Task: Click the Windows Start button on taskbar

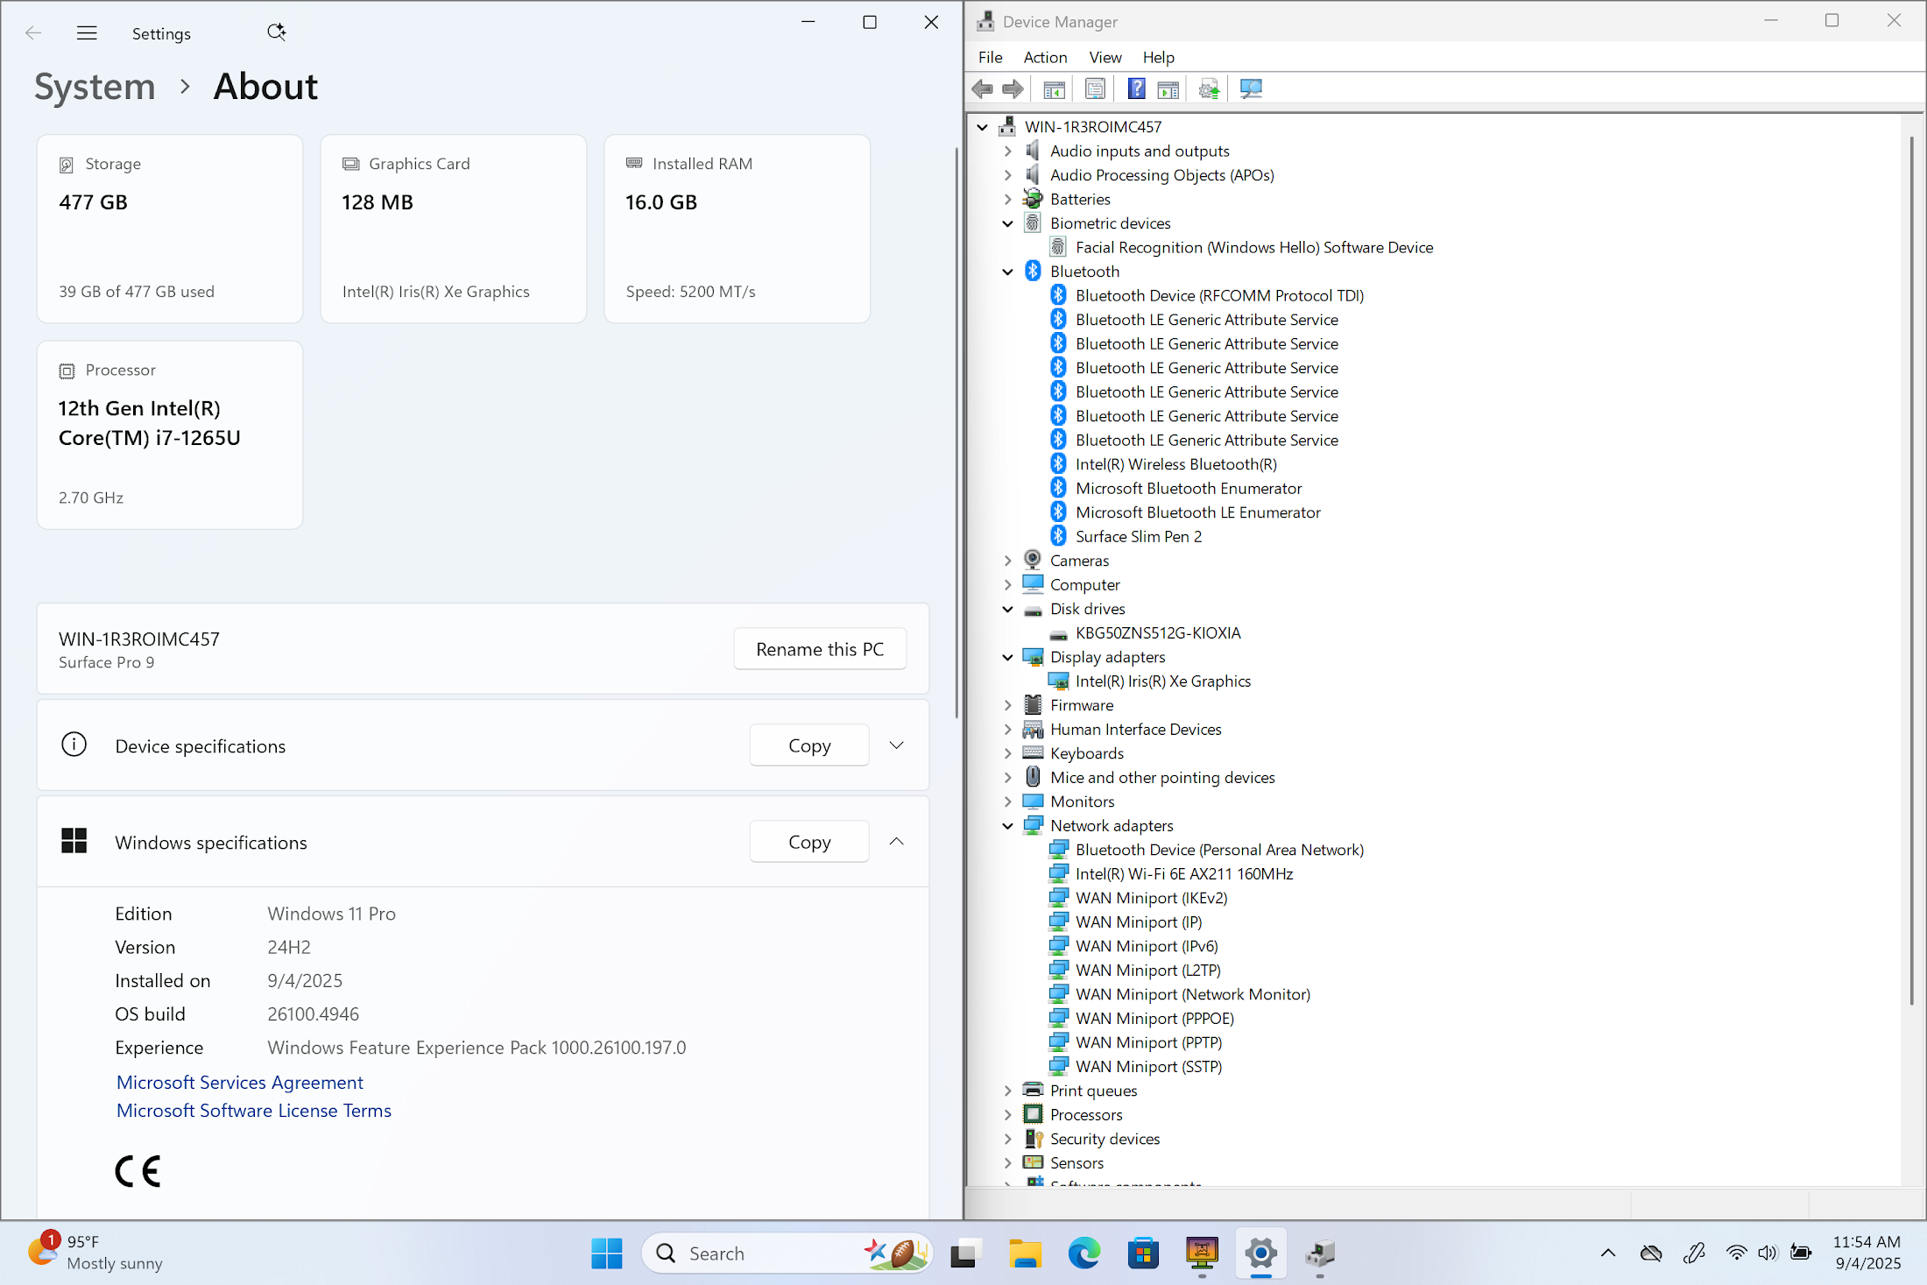Action: (x=606, y=1253)
